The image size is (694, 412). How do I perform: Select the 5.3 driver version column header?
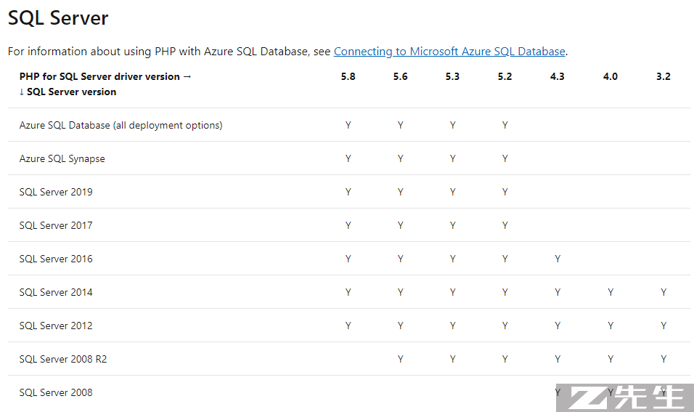[x=452, y=76]
